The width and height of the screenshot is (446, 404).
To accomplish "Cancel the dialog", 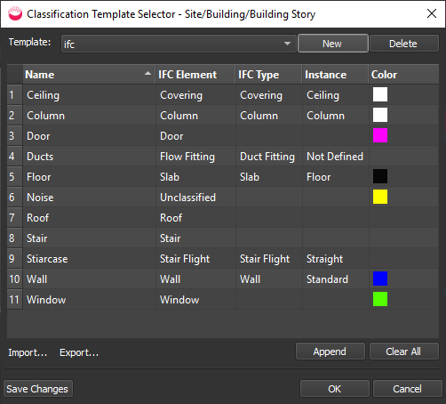I will tap(407, 389).
